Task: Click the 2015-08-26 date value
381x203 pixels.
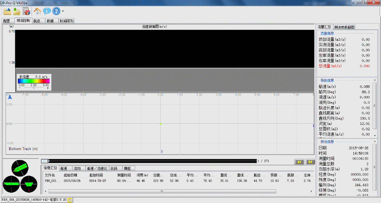Action: pyautogui.click(x=359, y=148)
